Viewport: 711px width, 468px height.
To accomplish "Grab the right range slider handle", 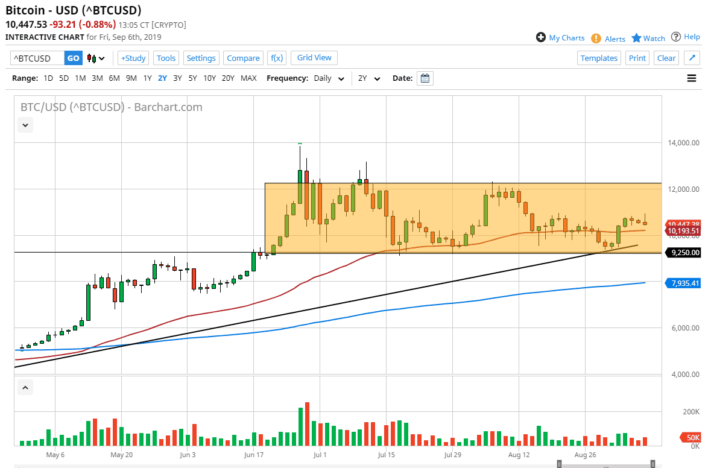I will pos(653,463).
